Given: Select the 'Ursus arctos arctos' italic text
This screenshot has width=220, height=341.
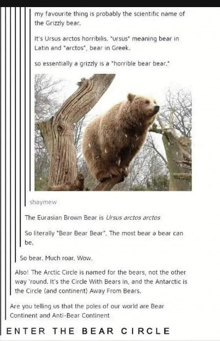Looking at the screenshot, I should point(133,218).
